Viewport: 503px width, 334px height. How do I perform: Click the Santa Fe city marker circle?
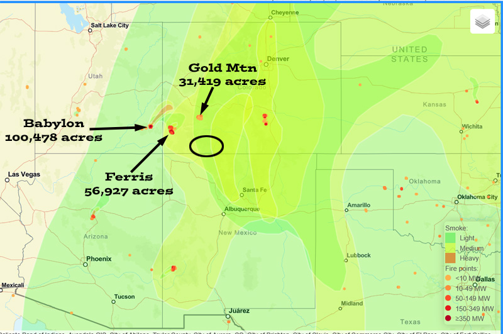click(x=242, y=195)
